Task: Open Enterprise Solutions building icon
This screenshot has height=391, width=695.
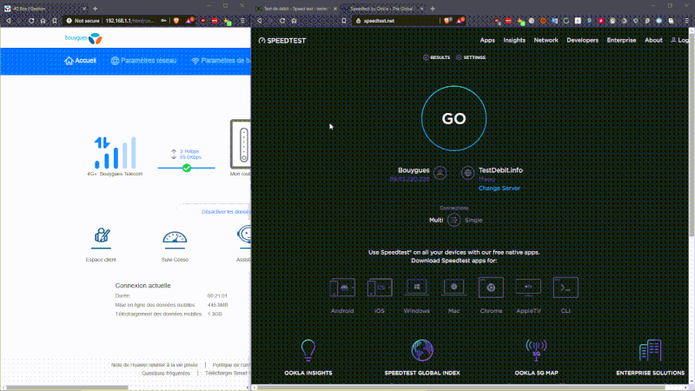Action: click(x=650, y=350)
